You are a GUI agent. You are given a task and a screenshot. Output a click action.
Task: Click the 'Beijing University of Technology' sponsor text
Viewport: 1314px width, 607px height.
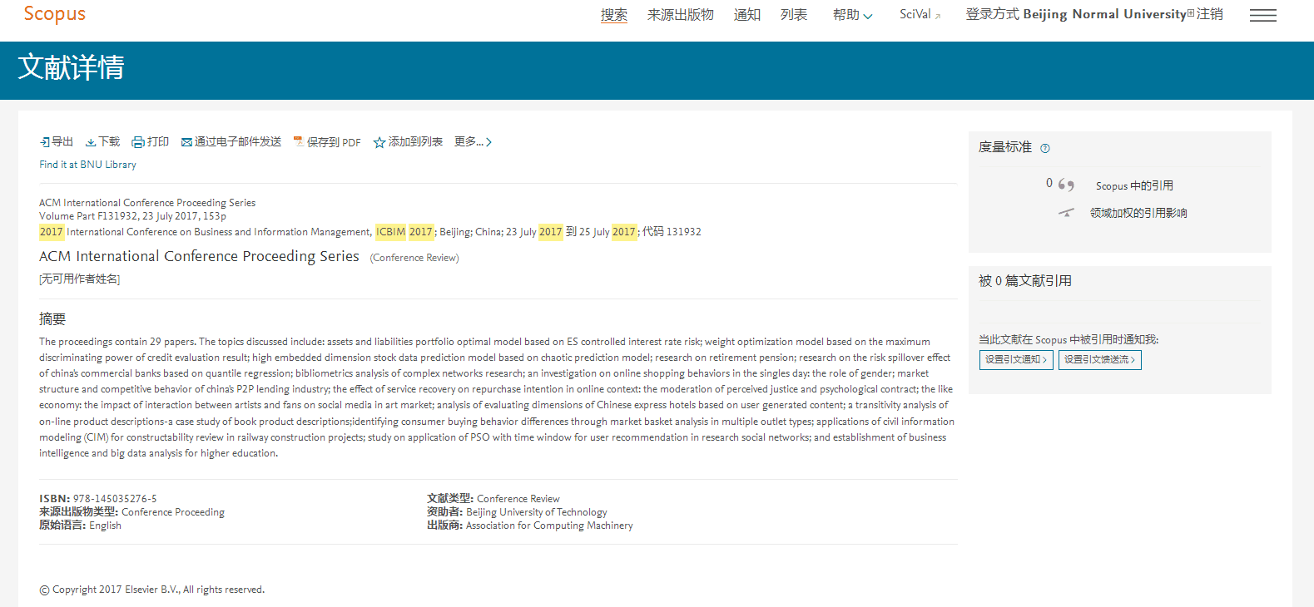(537, 512)
